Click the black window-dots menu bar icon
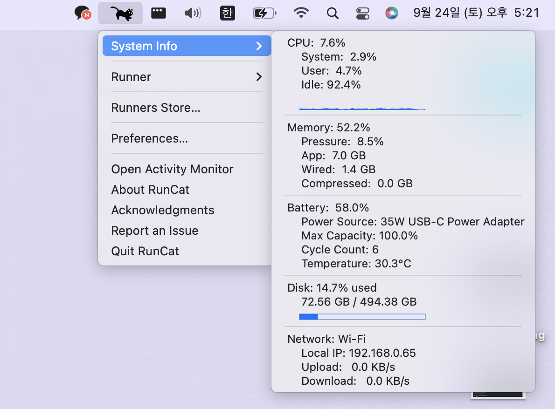Image resolution: width=555 pixels, height=409 pixels. click(158, 13)
